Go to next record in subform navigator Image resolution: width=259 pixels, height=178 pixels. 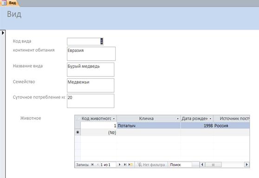pyautogui.click(x=120, y=165)
